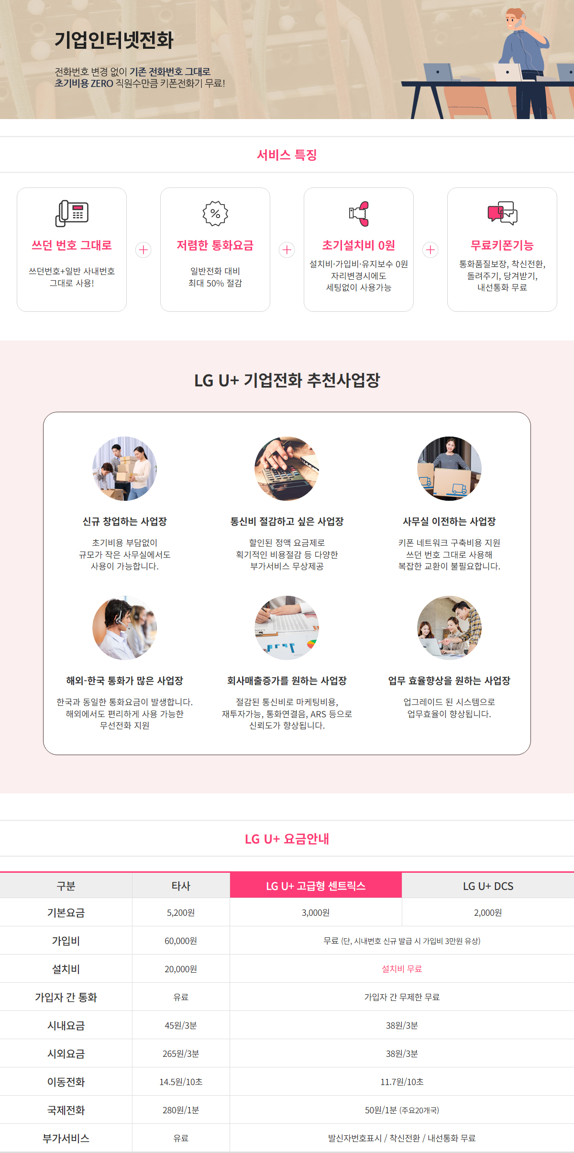Click the 타사 column header
Viewport: 574px width, 1153px height.
tap(181, 886)
